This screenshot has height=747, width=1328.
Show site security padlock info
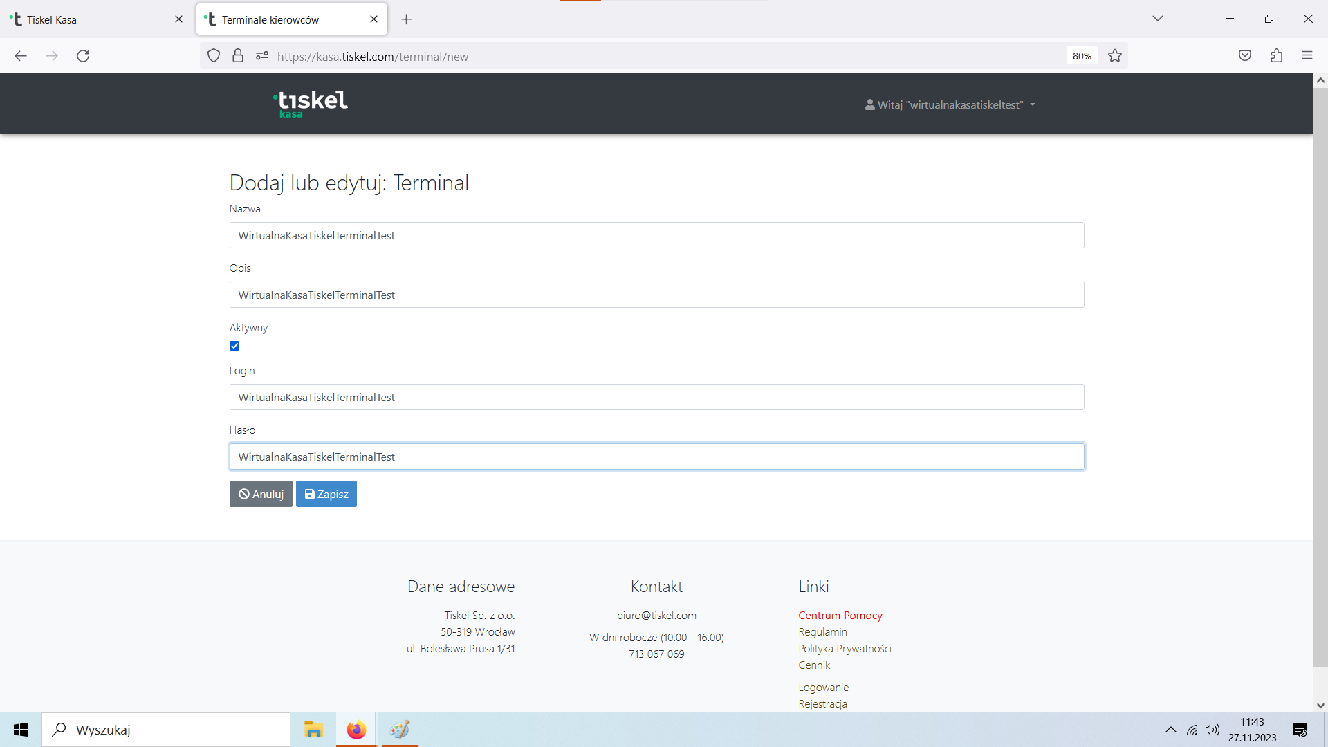(x=238, y=56)
